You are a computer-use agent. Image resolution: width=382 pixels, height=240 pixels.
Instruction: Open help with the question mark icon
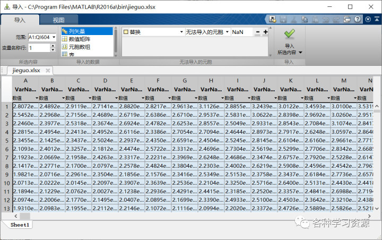click(358, 19)
